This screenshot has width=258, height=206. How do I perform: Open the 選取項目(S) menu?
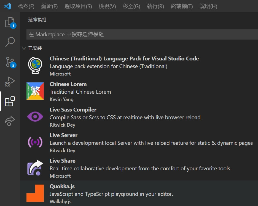(78, 6)
